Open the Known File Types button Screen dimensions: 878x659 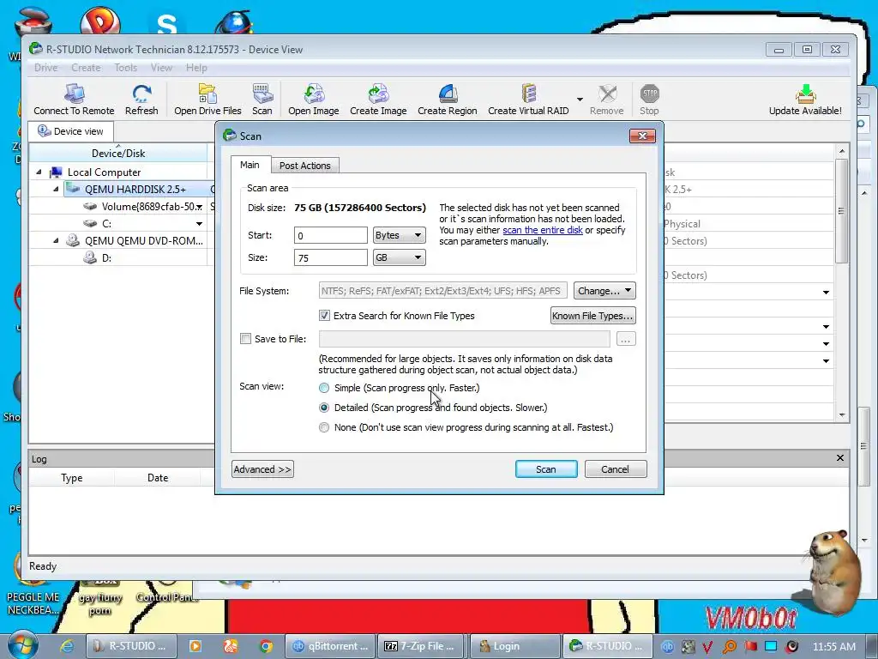(x=593, y=316)
